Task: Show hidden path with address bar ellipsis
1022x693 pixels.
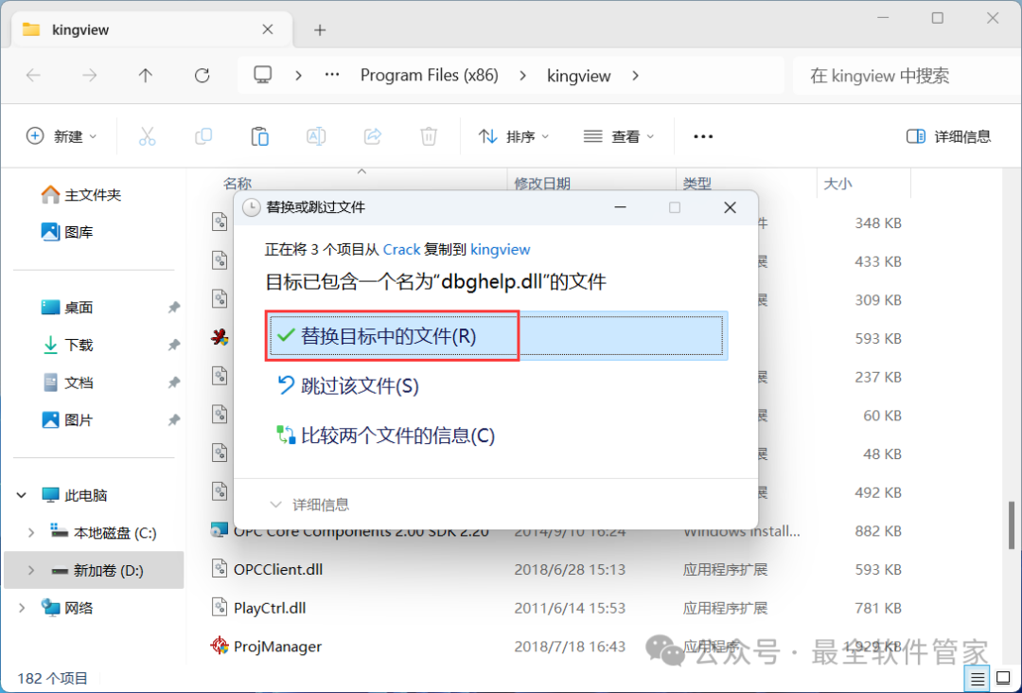Action: (x=332, y=75)
